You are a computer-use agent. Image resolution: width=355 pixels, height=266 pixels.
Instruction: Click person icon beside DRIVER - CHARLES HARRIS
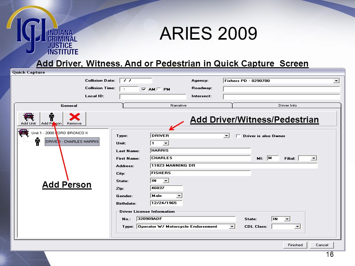coord(37,142)
